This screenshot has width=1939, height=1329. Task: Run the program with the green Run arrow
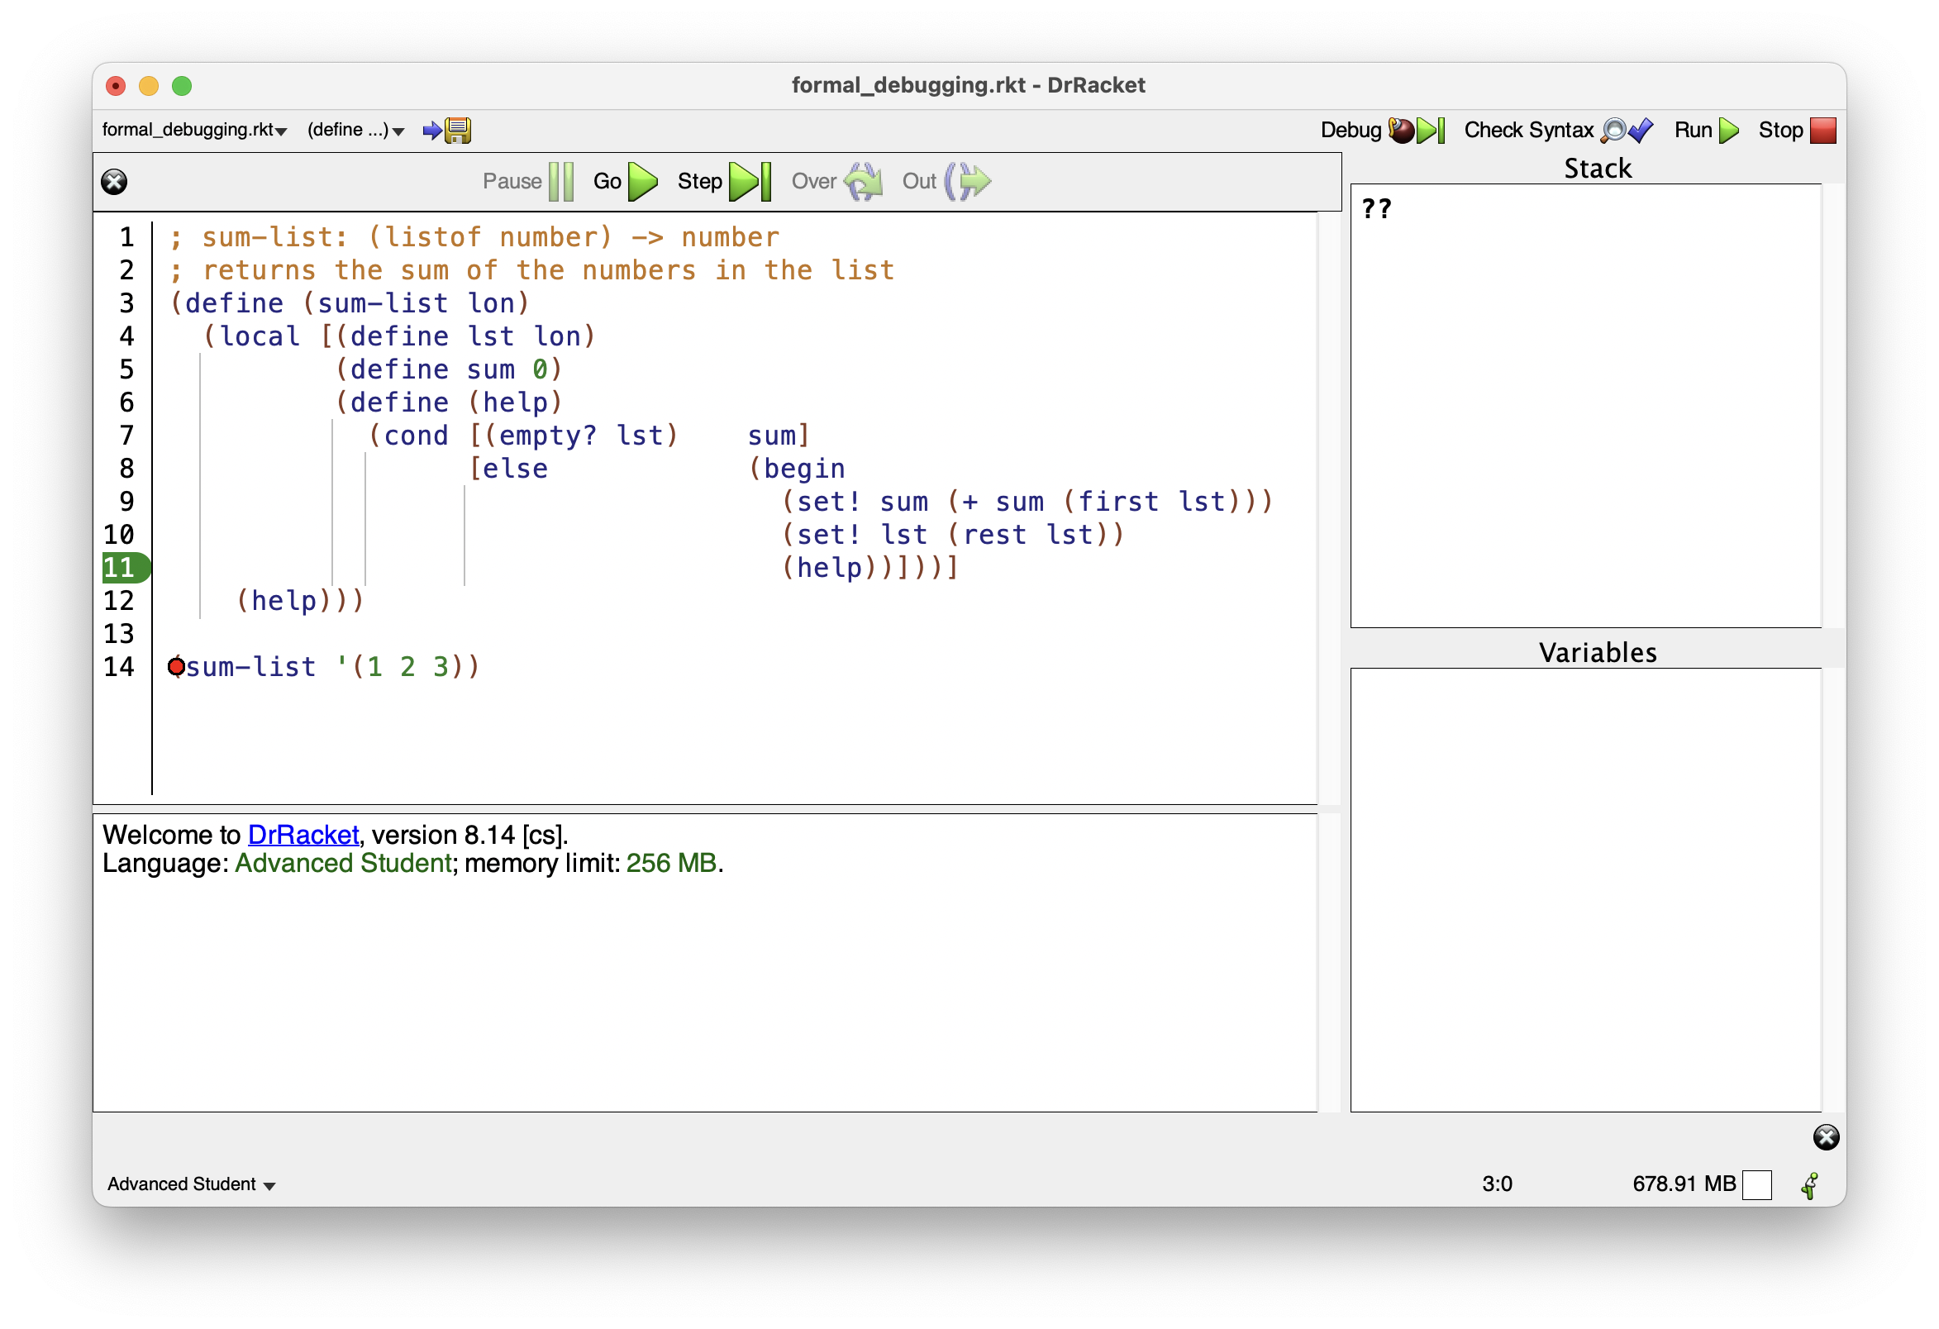click(x=1730, y=130)
